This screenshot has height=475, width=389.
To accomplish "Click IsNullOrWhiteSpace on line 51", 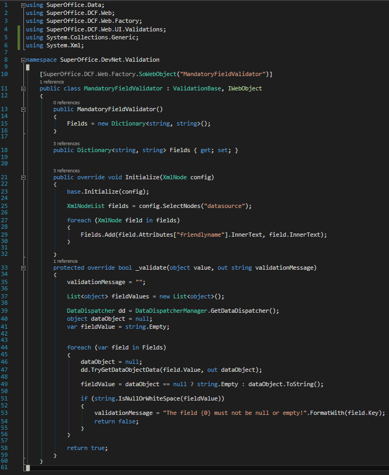I will (149, 398).
